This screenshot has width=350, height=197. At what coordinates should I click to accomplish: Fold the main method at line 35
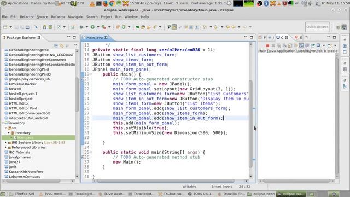click(91, 152)
